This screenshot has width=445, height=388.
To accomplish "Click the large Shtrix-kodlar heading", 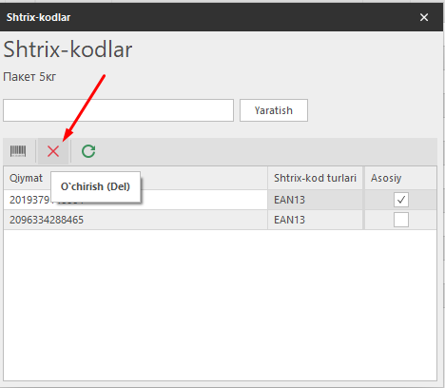I will (x=68, y=49).
